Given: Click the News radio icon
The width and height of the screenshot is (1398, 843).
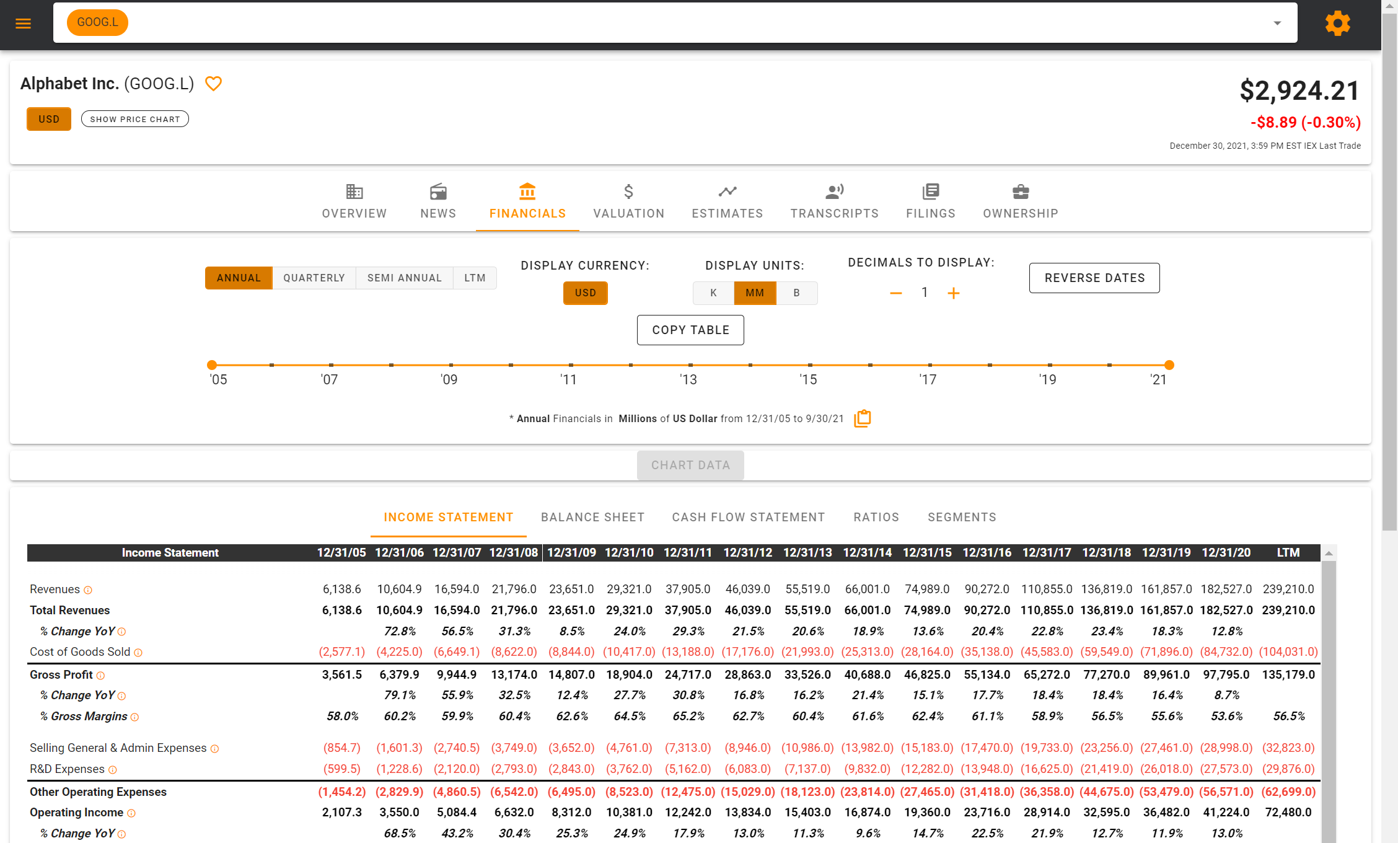Looking at the screenshot, I should pyautogui.click(x=438, y=192).
